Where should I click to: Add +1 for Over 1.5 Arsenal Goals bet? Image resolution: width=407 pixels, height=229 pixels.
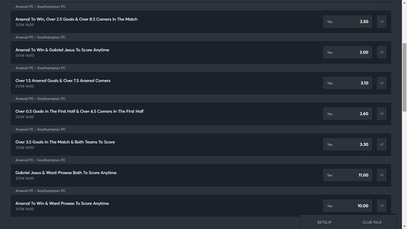[382, 83]
